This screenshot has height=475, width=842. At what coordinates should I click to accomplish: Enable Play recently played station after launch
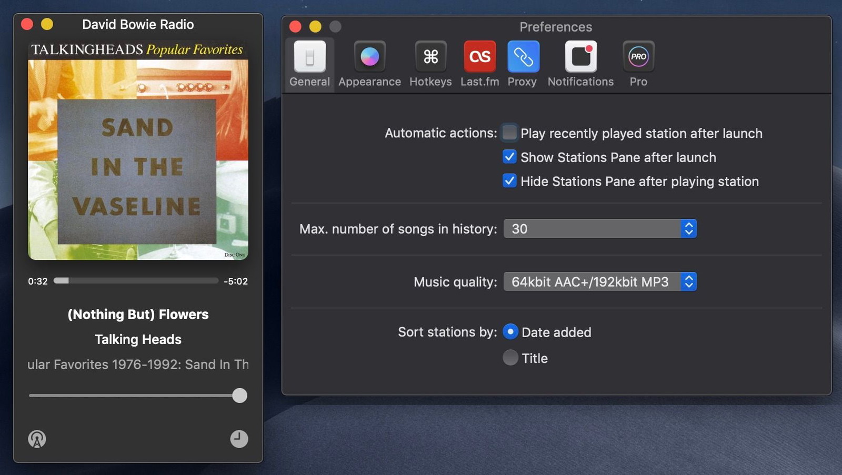coord(509,133)
